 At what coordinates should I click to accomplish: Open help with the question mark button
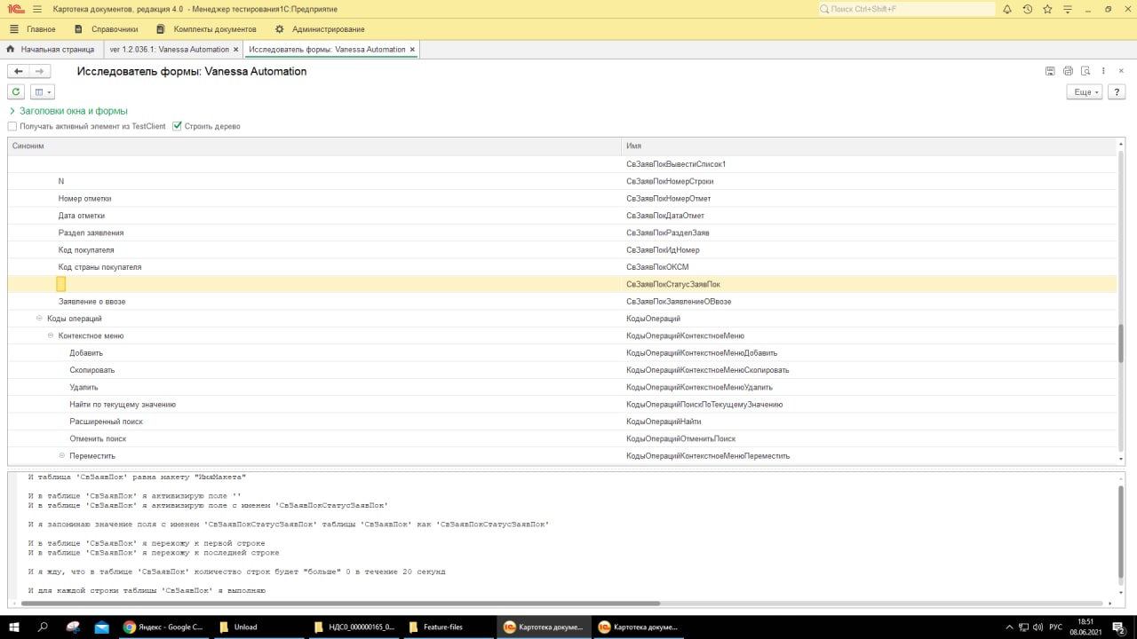coord(1117,91)
